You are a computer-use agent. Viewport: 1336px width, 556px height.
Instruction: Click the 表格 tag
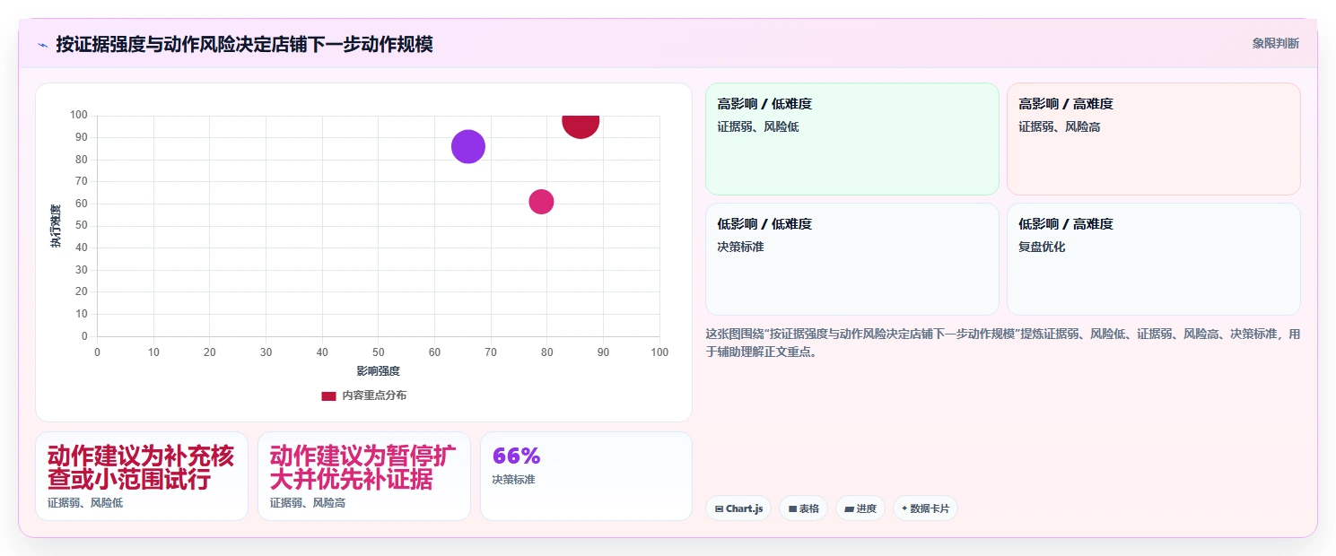[803, 508]
